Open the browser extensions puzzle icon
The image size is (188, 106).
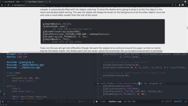179,5
